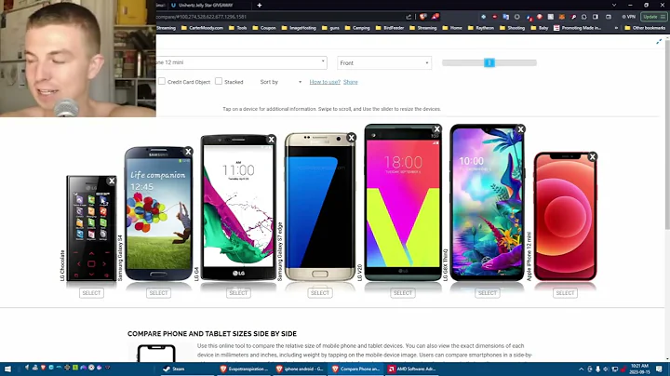Remove the LG G8X ThinQ with its X icon
The height and width of the screenshot is (376, 670).
(520, 129)
